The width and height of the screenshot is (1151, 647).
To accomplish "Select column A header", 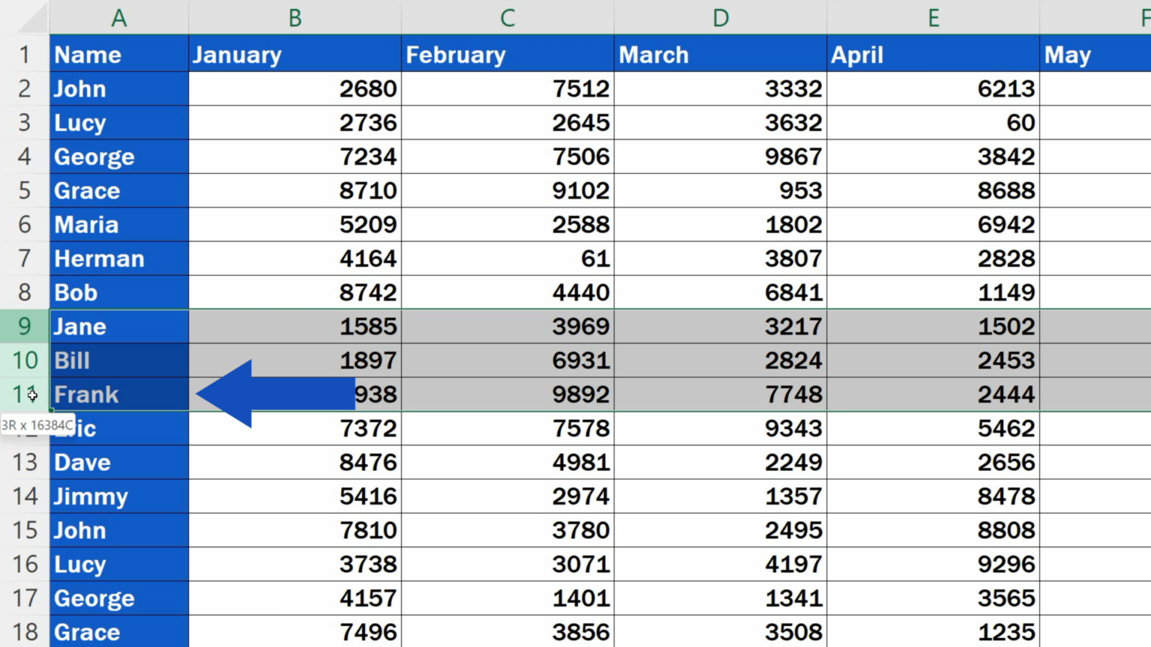I will pos(118,17).
